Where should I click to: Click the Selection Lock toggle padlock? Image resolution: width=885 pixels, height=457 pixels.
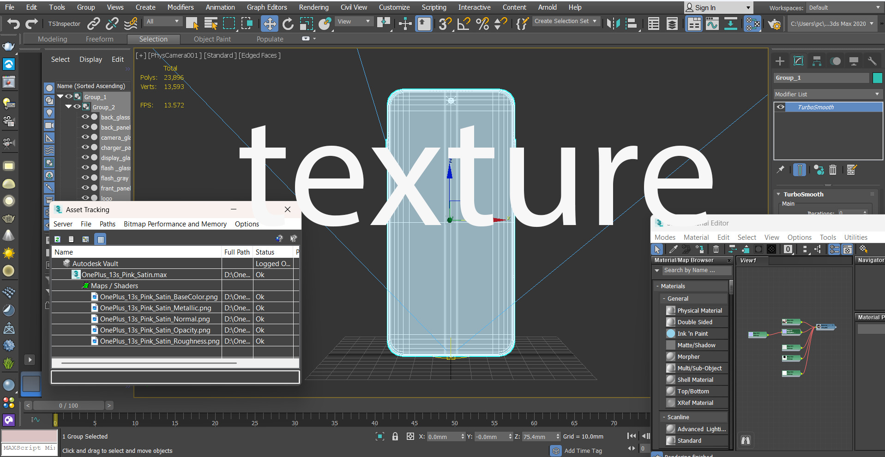pos(395,436)
